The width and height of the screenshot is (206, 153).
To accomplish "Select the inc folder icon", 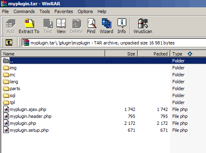I will pyautogui.click(x=6, y=75).
